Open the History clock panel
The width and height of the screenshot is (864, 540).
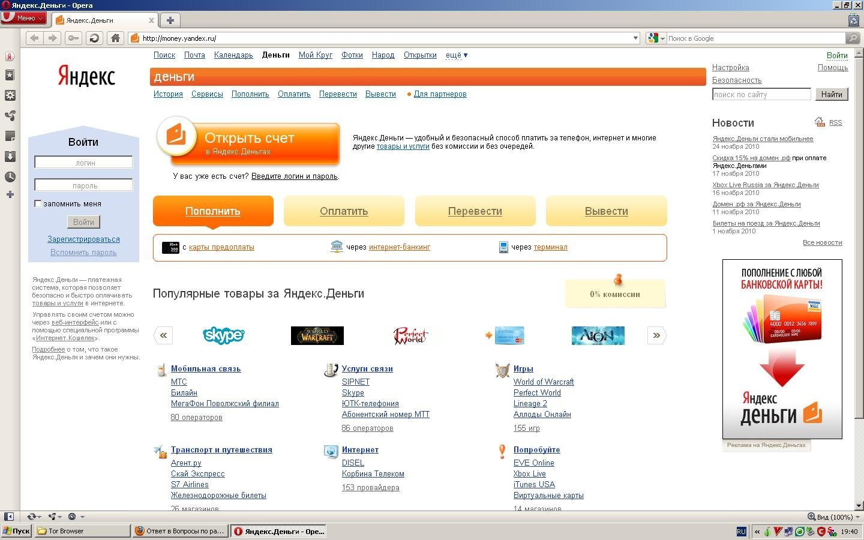click(x=10, y=177)
